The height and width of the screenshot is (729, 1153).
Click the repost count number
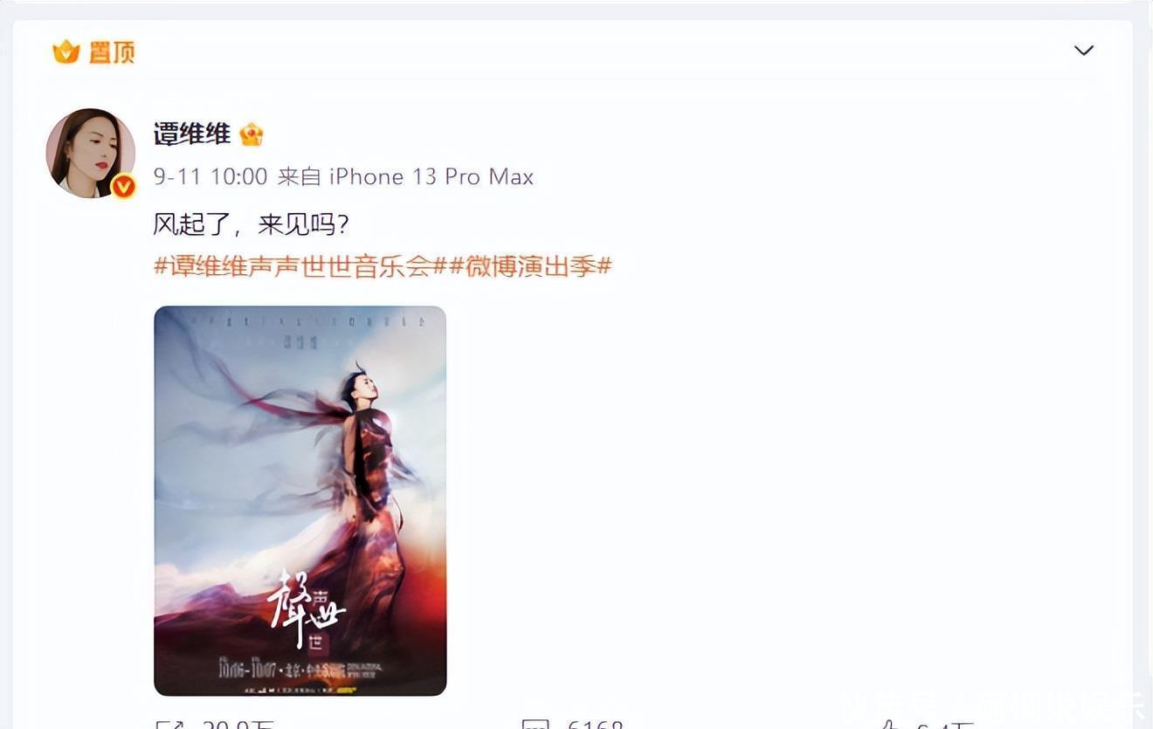(238, 725)
